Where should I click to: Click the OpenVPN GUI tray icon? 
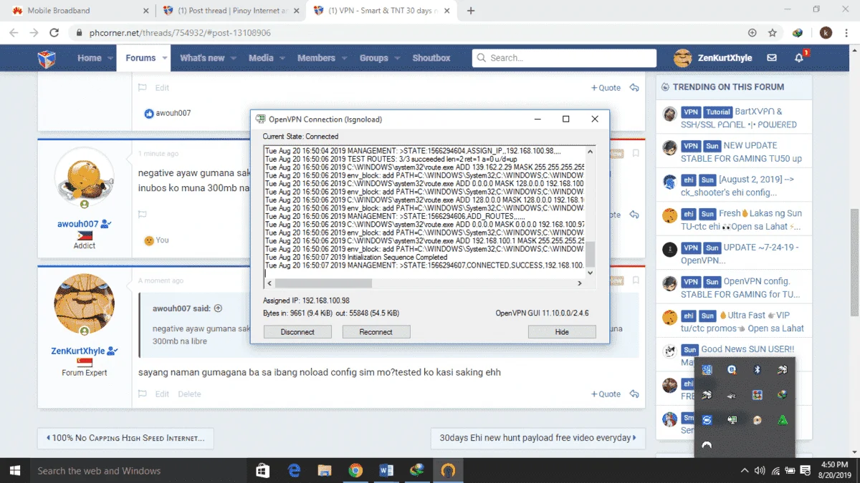coord(732,420)
